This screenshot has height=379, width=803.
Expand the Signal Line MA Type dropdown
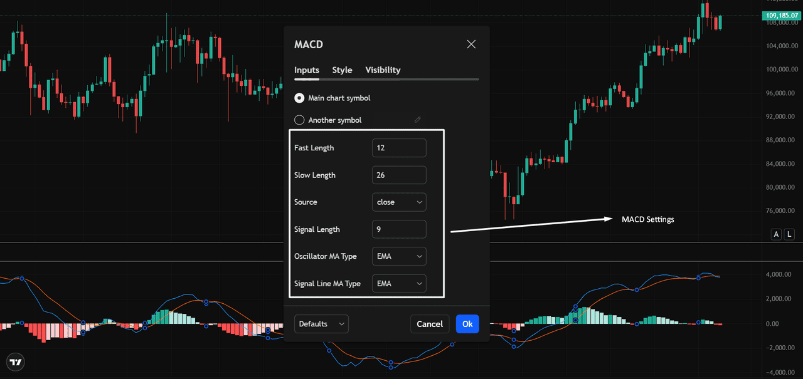tap(399, 284)
